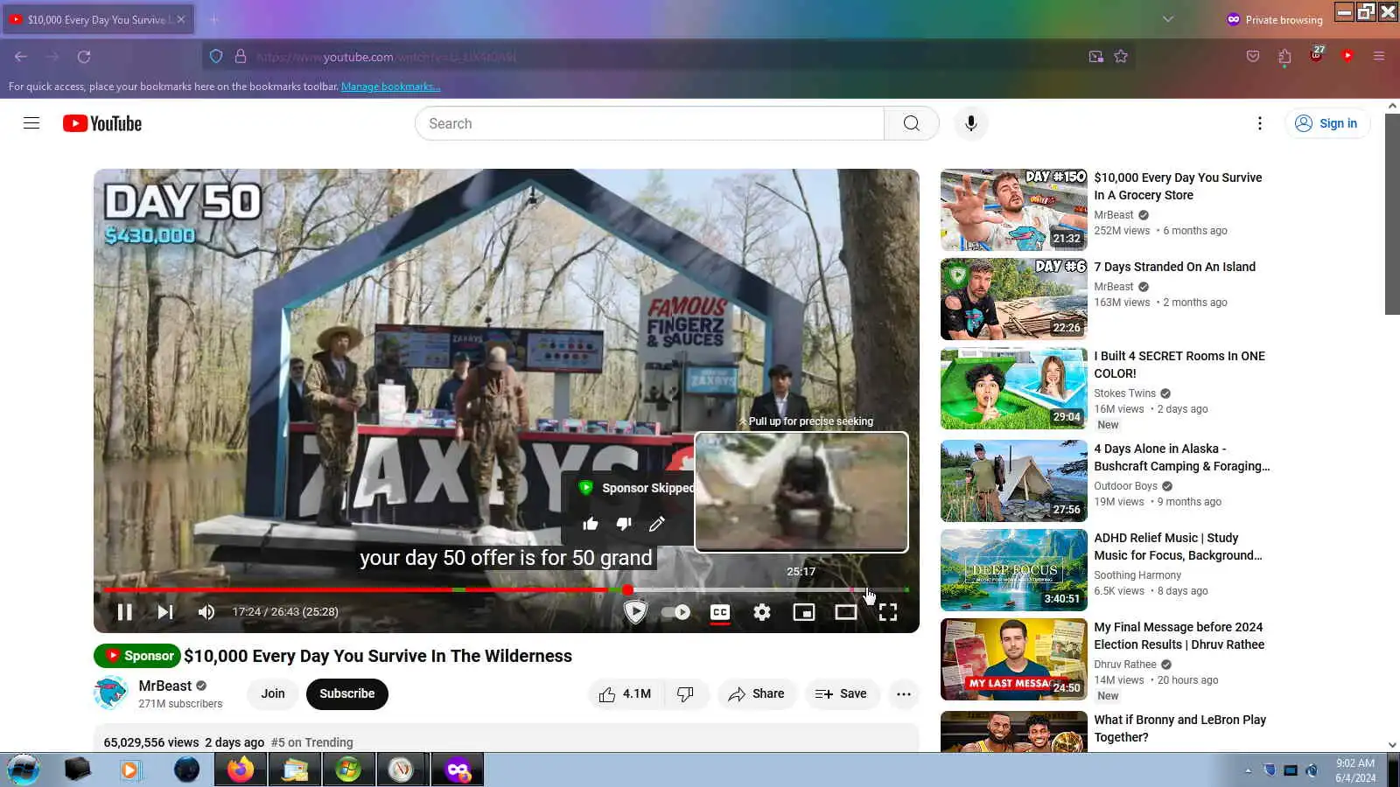Select the $10,000 Every Day You Survive tab

point(98,19)
